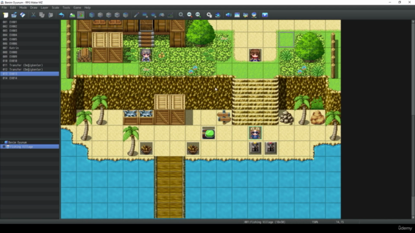The image size is (415, 233).
Task: Open the File menu
Action: (5, 8)
